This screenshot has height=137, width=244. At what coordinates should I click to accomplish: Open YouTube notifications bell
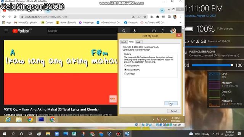(163, 31)
